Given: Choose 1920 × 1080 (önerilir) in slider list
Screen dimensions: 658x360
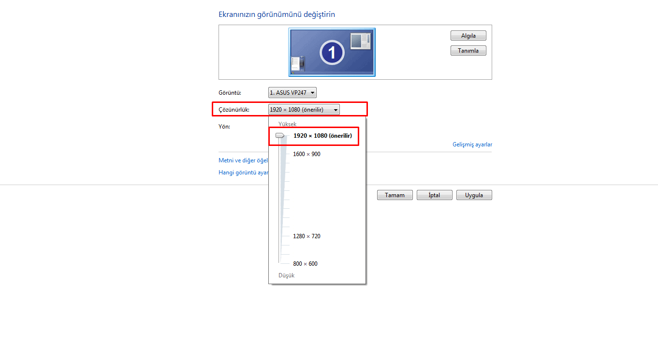Looking at the screenshot, I should coord(322,136).
